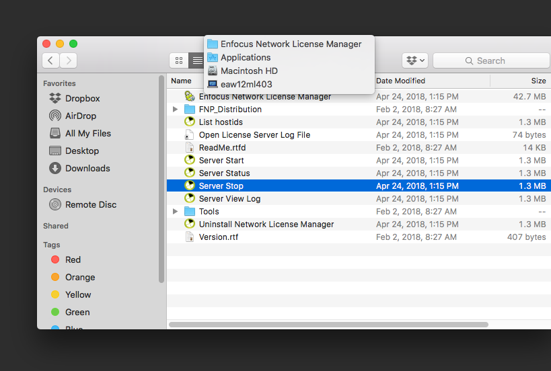Click the AirDrop sidebar icon

tap(54, 116)
